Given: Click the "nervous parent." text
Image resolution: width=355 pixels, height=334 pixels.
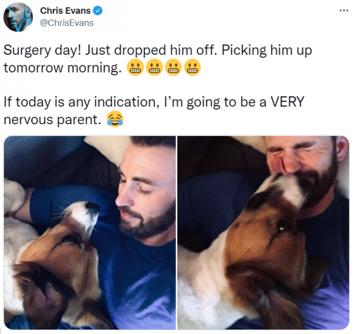Looking at the screenshot, I should pos(53,120).
